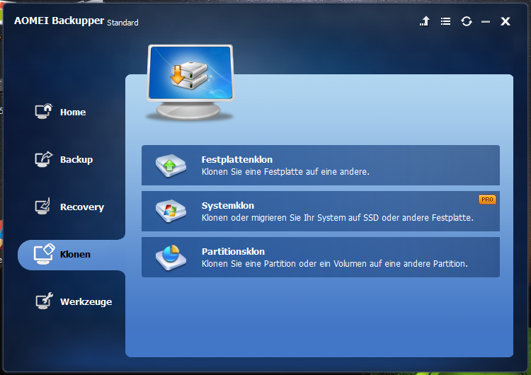Choose the Partitionsklon title text
The image size is (531, 375).
click(x=233, y=251)
